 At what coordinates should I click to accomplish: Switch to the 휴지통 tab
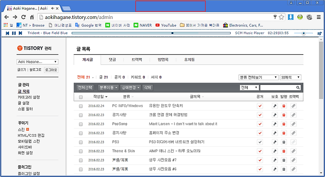tap(189, 60)
